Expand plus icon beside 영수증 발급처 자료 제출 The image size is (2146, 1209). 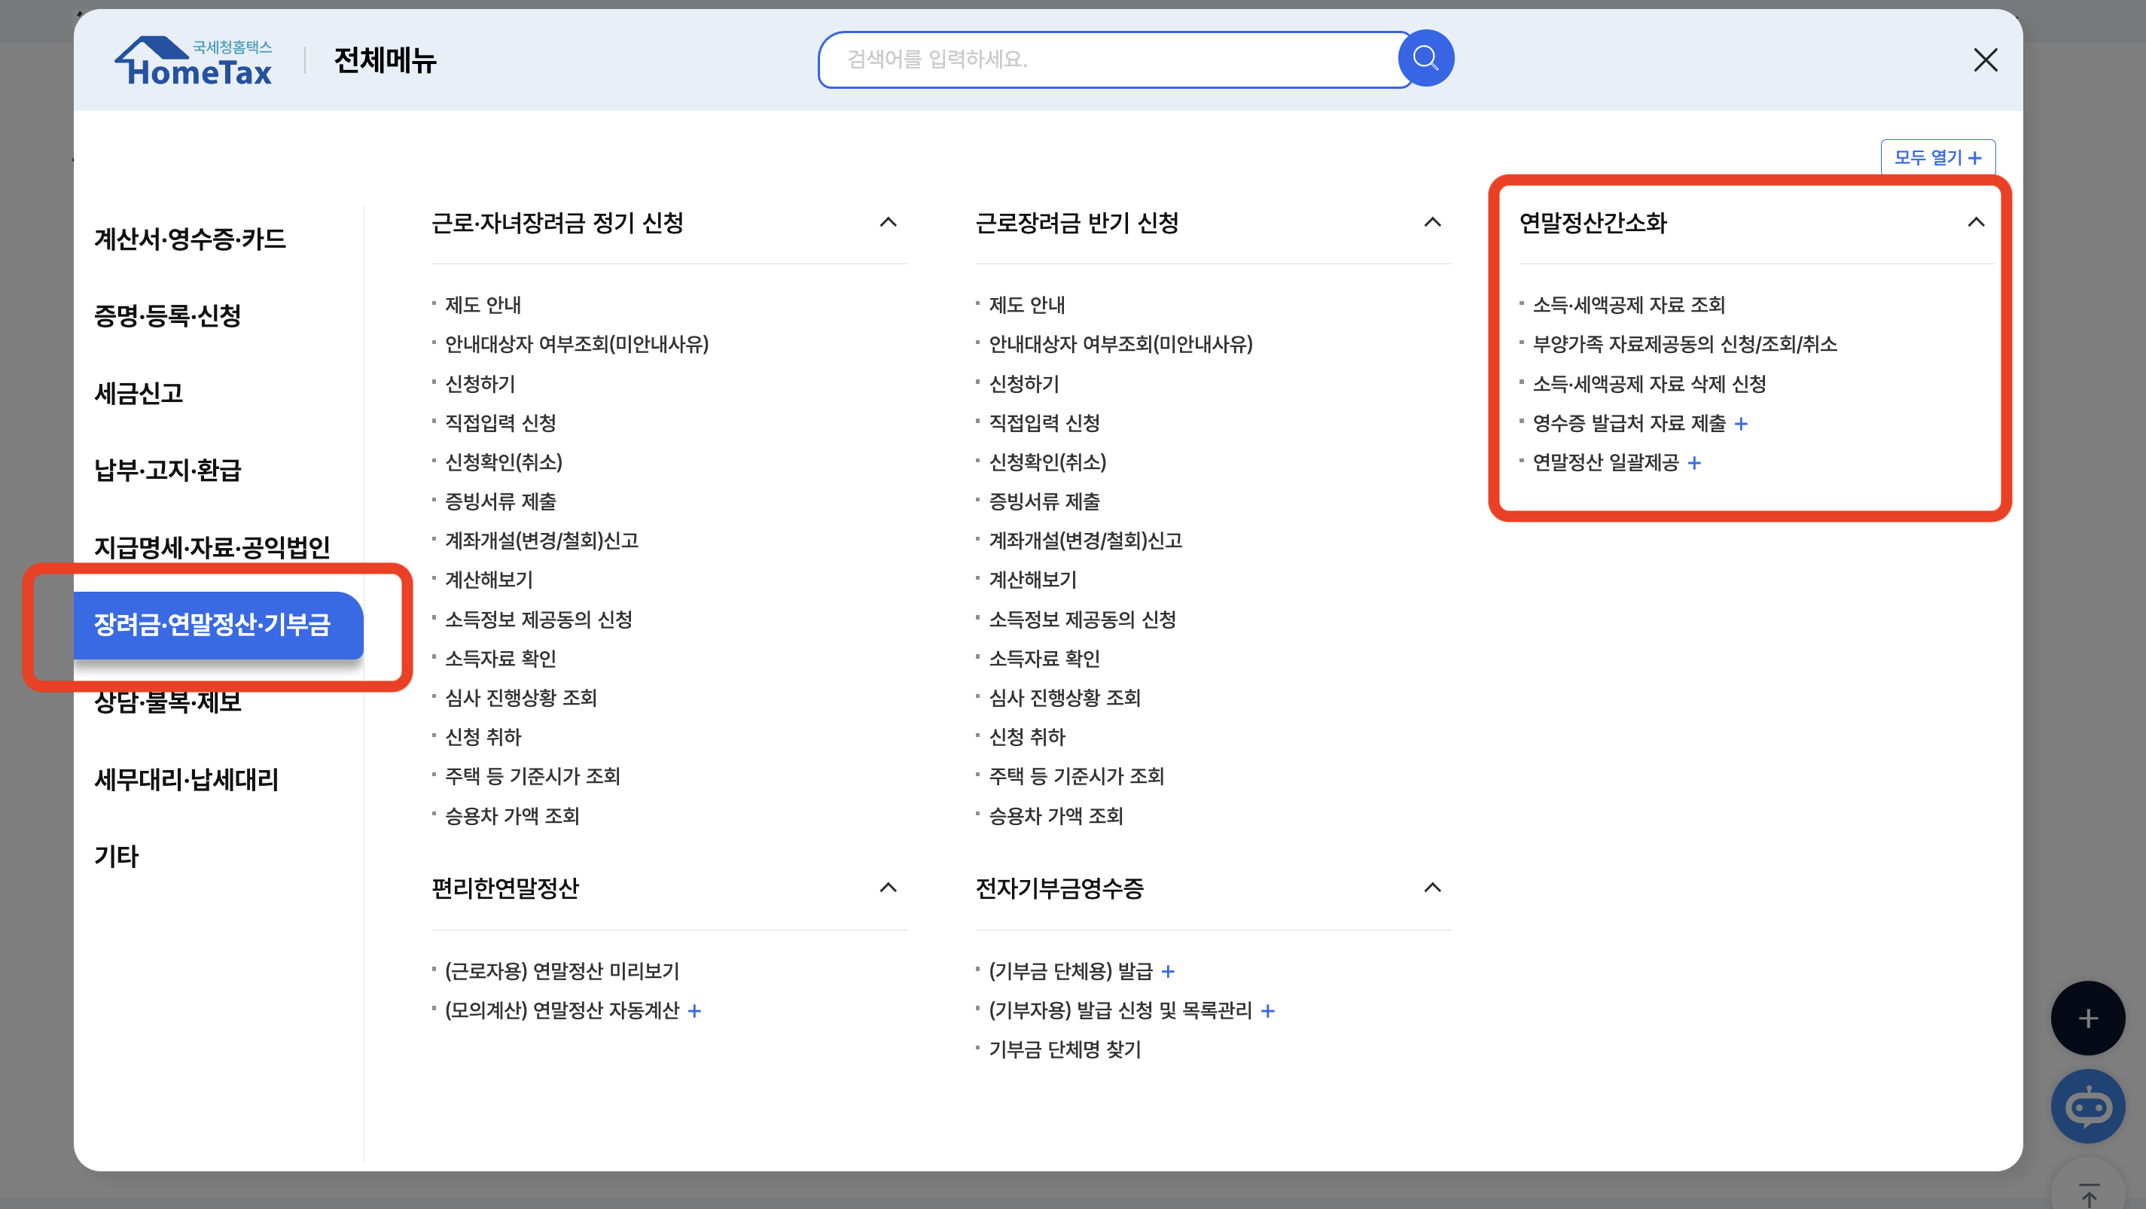1741,424
